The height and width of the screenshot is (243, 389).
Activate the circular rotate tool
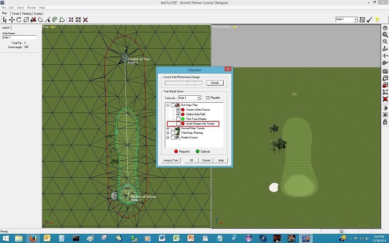click(x=19, y=20)
